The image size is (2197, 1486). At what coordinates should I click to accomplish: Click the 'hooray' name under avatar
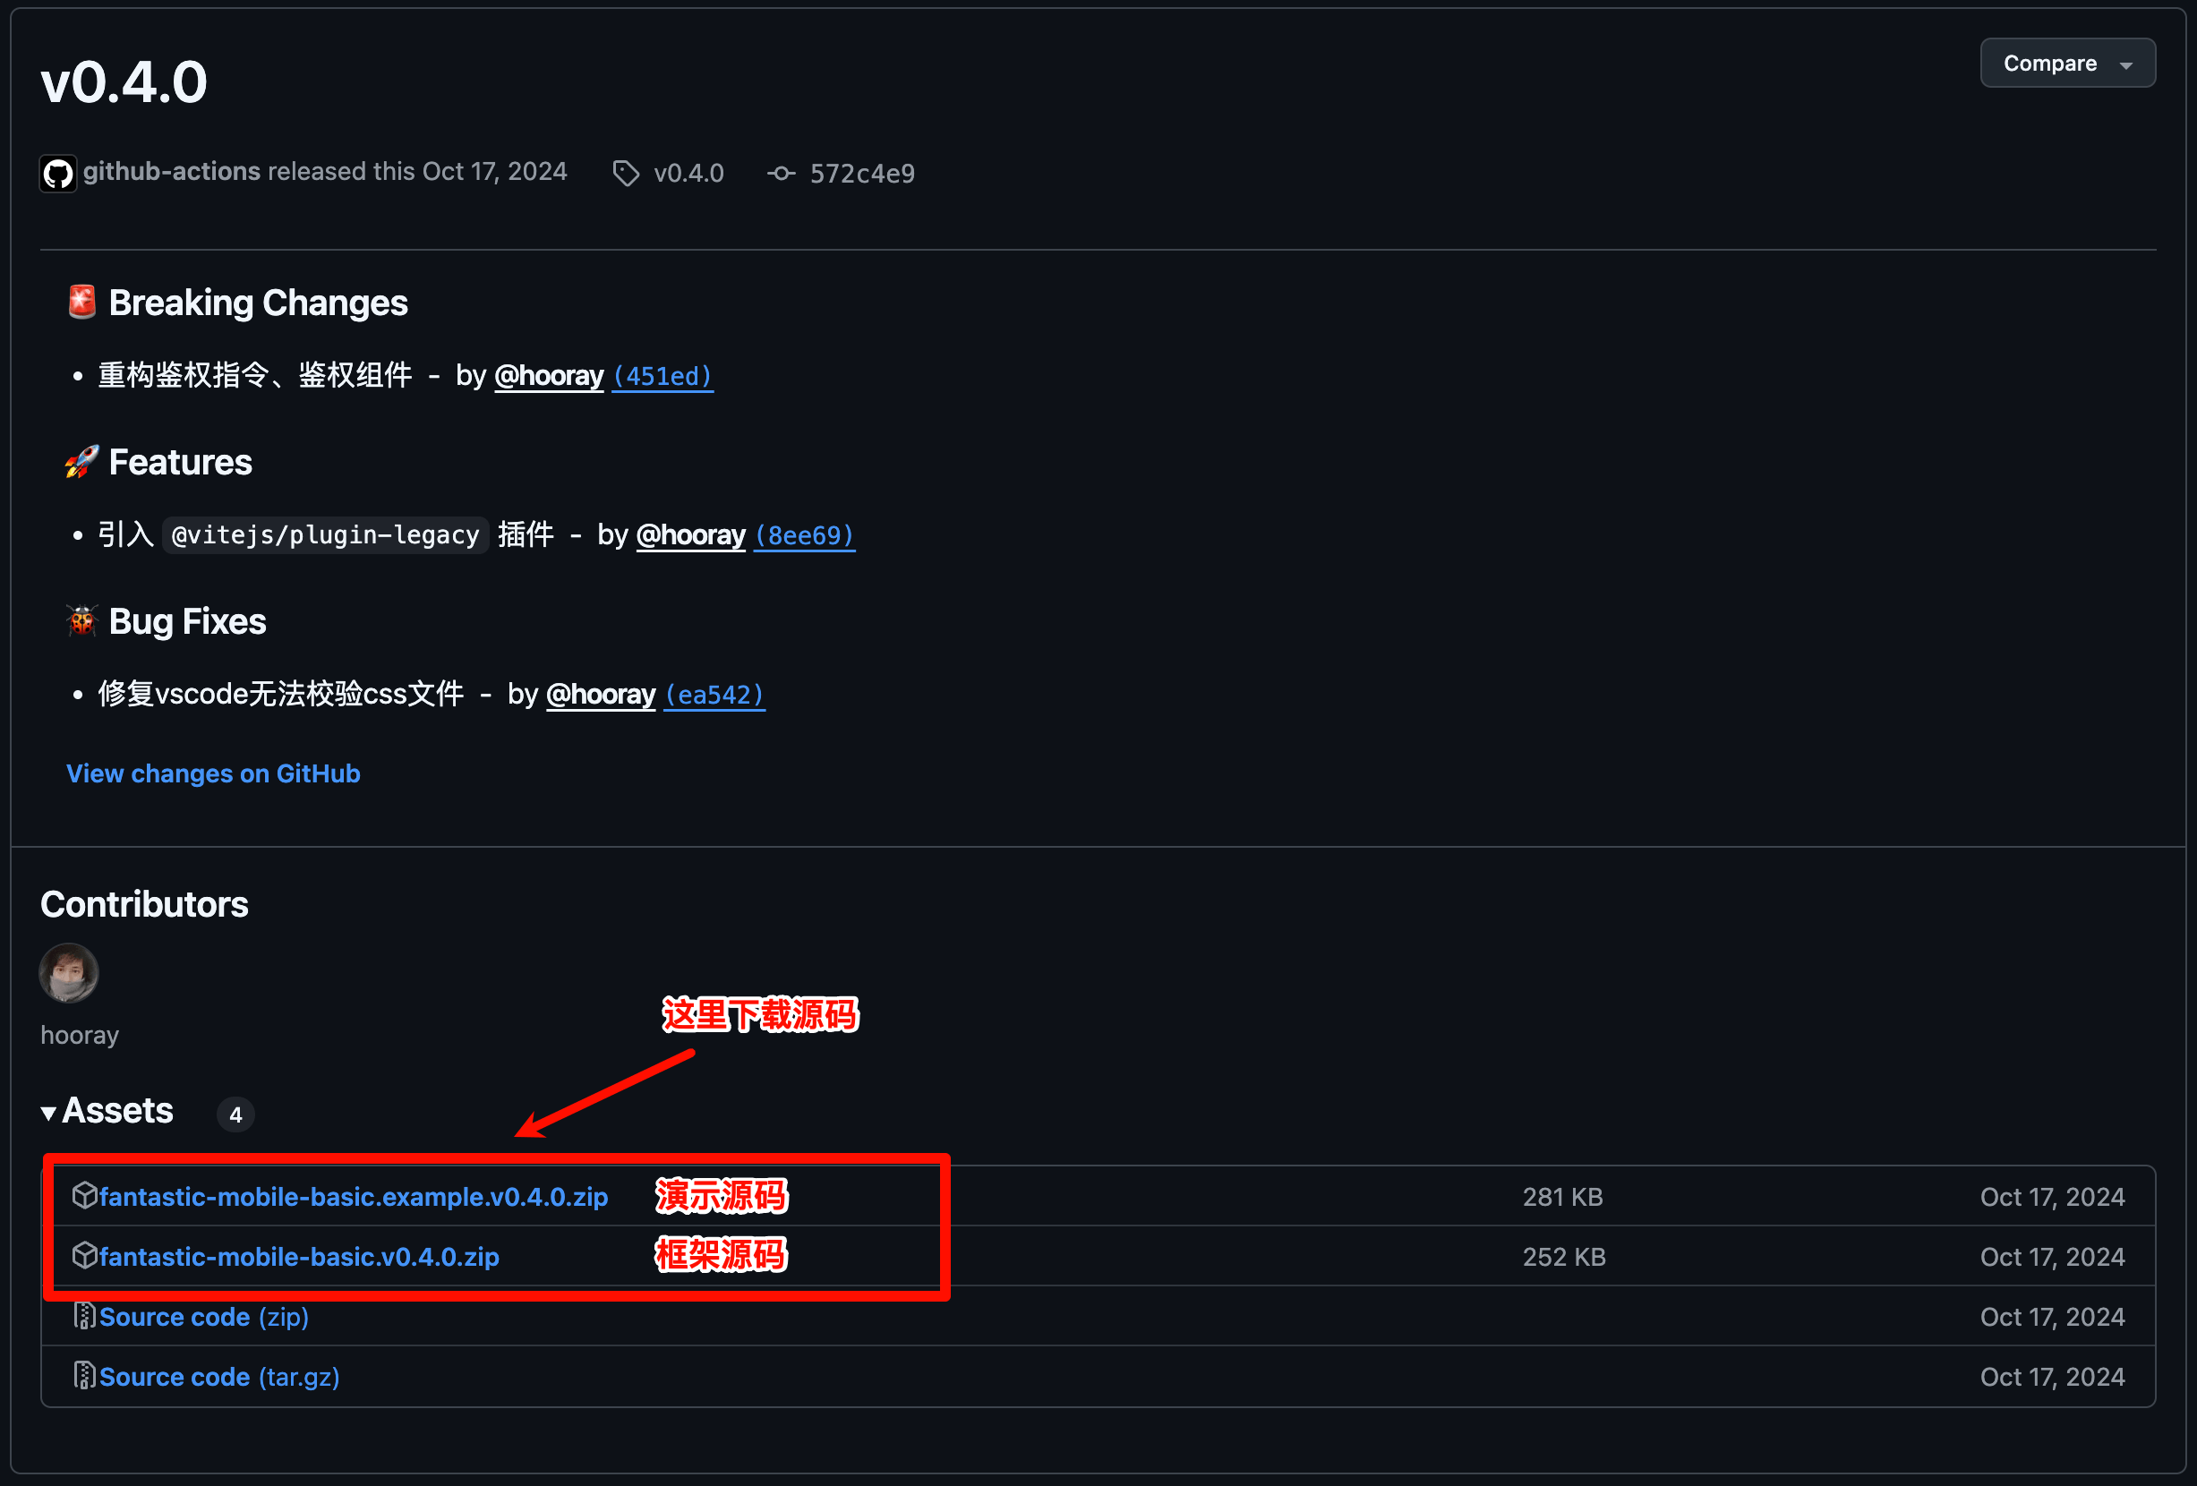click(x=80, y=1035)
